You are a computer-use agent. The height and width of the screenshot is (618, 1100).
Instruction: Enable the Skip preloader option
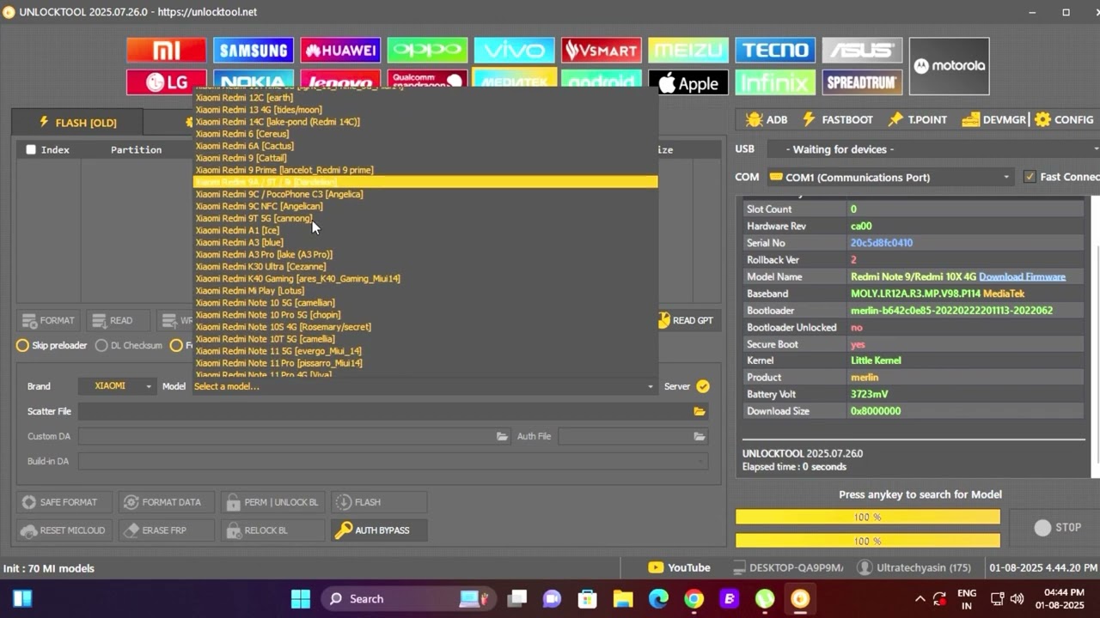coord(52,345)
